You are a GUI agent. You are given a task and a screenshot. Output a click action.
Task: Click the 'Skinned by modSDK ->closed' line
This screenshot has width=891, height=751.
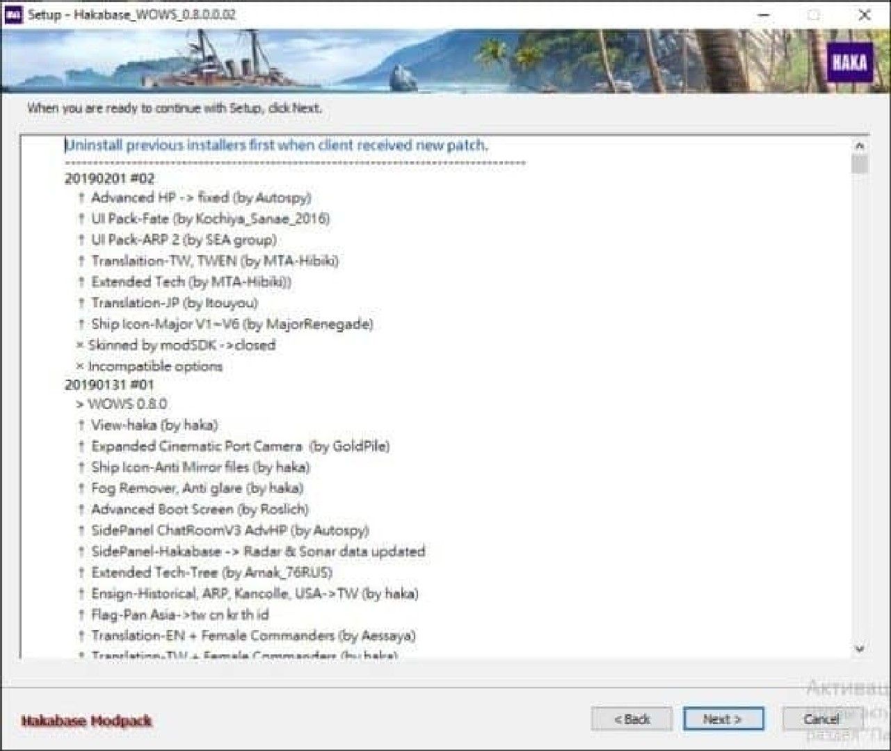(x=176, y=345)
